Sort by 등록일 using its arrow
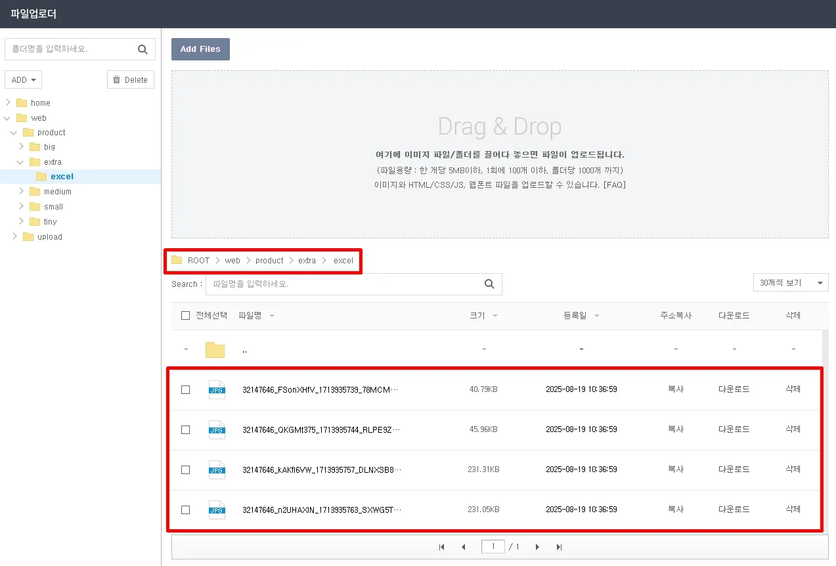Image resolution: width=836 pixels, height=566 pixels. (x=597, y=316)
